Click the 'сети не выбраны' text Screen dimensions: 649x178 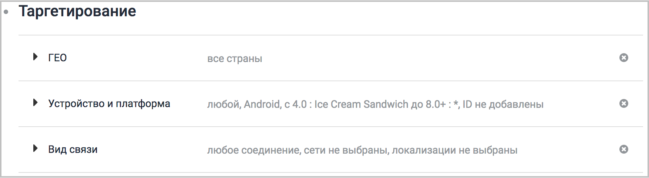point(346,150)
